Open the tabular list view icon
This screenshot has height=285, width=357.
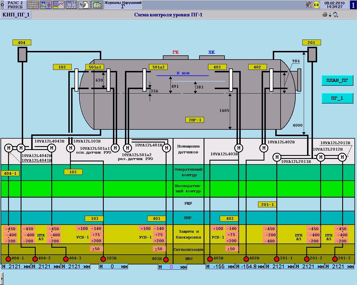pyautogui.click(x=71, y=5)
